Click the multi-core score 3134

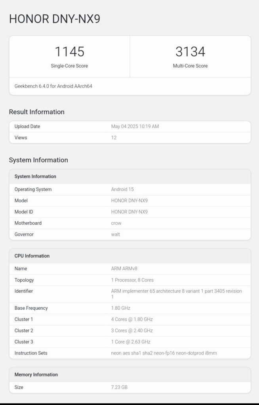coord(190,52)
